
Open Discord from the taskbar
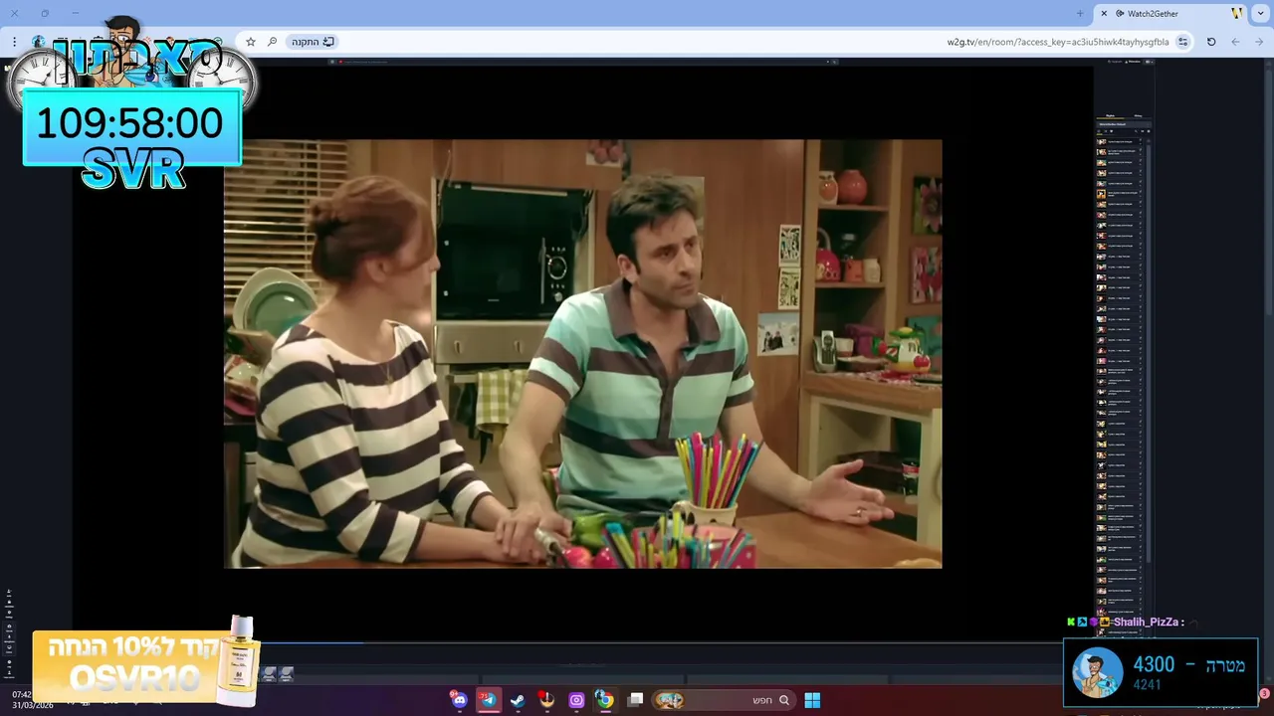coord(459,700)
